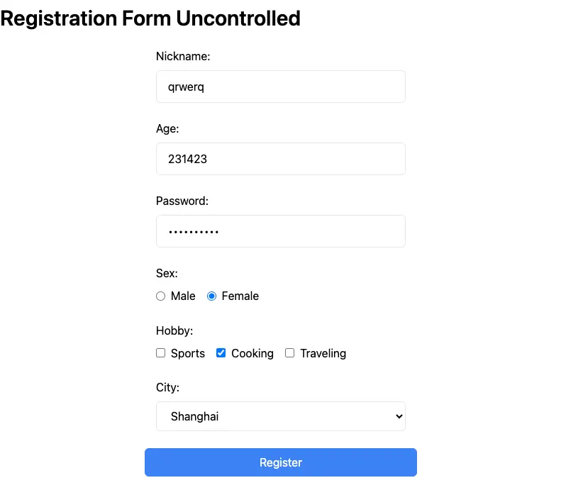Screen dimensions: 561x490
Task: Click the 'Nickname:' label text
Action: click(183, 57)
